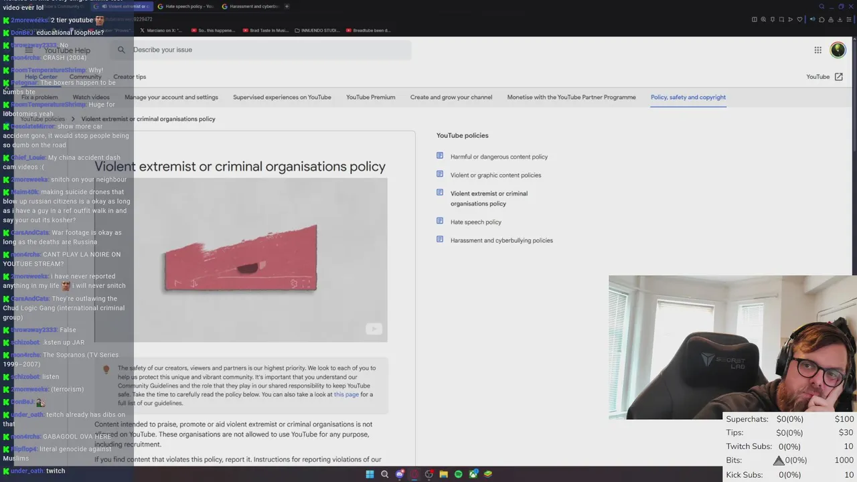The width and height of the screenshot is (857, 482).
Task: Open the Community tab
Action: [x=86, y=77]
